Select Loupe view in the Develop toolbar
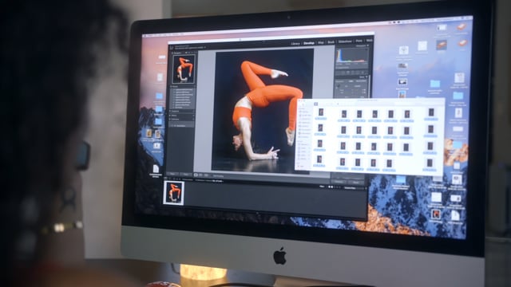The height and width of the screenshot is (287, 511). pyautogui.click(x=196, y=175)
